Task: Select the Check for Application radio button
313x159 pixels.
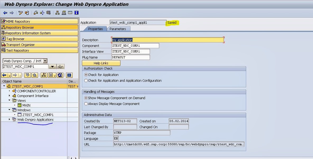Action: pos(86,74)
